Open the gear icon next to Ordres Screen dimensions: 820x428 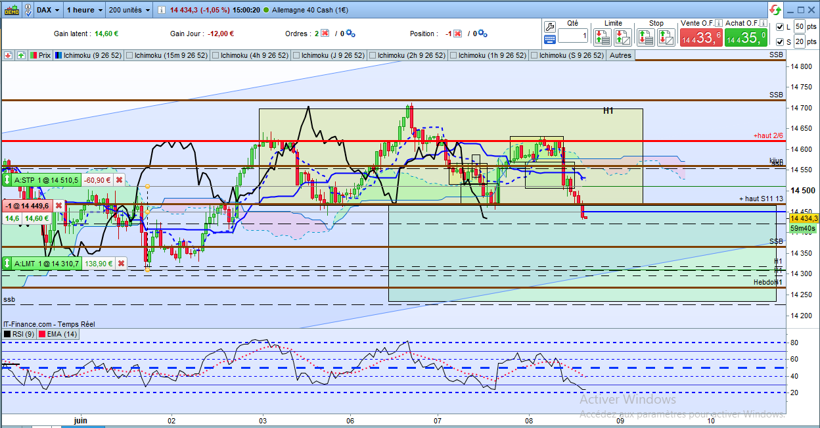[x=350, y=34]
